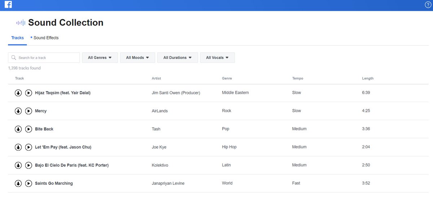433x201 pixels.
Task: Click the Track column header
Action: click(x=19, y=78)
